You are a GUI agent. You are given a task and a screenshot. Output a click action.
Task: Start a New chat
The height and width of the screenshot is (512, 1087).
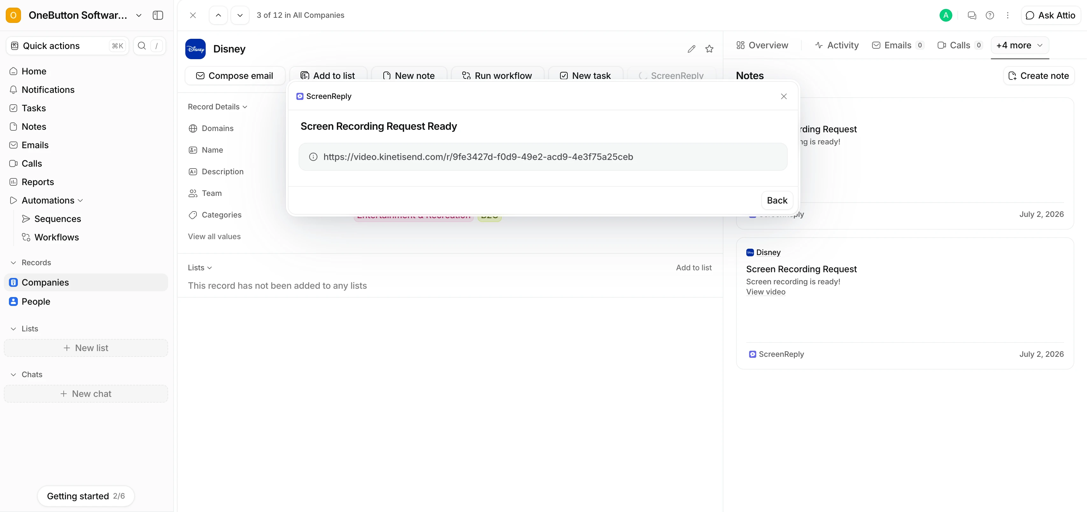pyautogui.click(x=86, y=394)
